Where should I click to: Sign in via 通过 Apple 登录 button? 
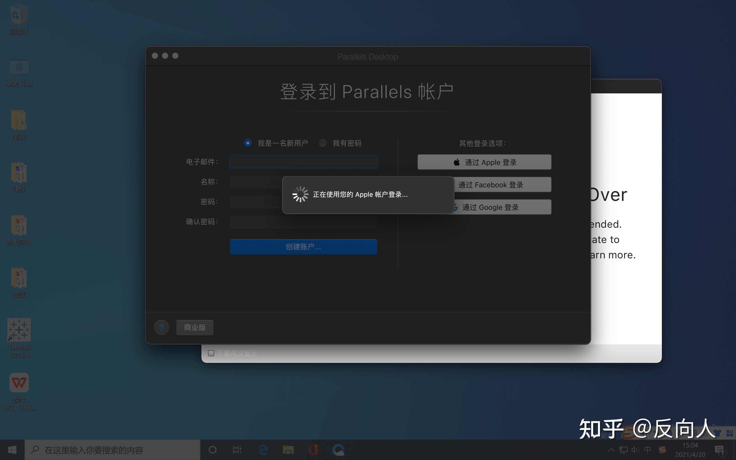[484, 162]
